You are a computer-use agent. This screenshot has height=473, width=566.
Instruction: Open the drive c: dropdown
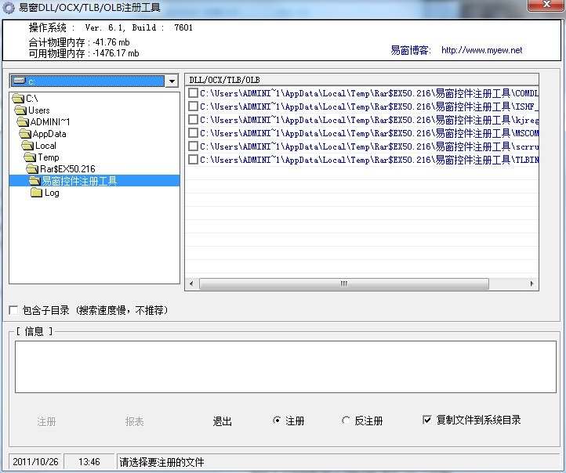pos(172,81)
